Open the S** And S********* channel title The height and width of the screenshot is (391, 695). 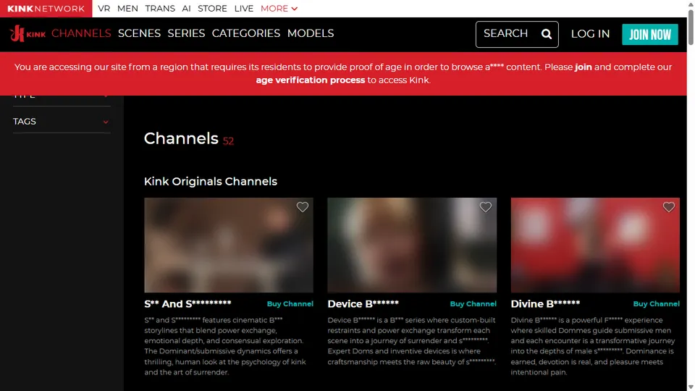188,303
